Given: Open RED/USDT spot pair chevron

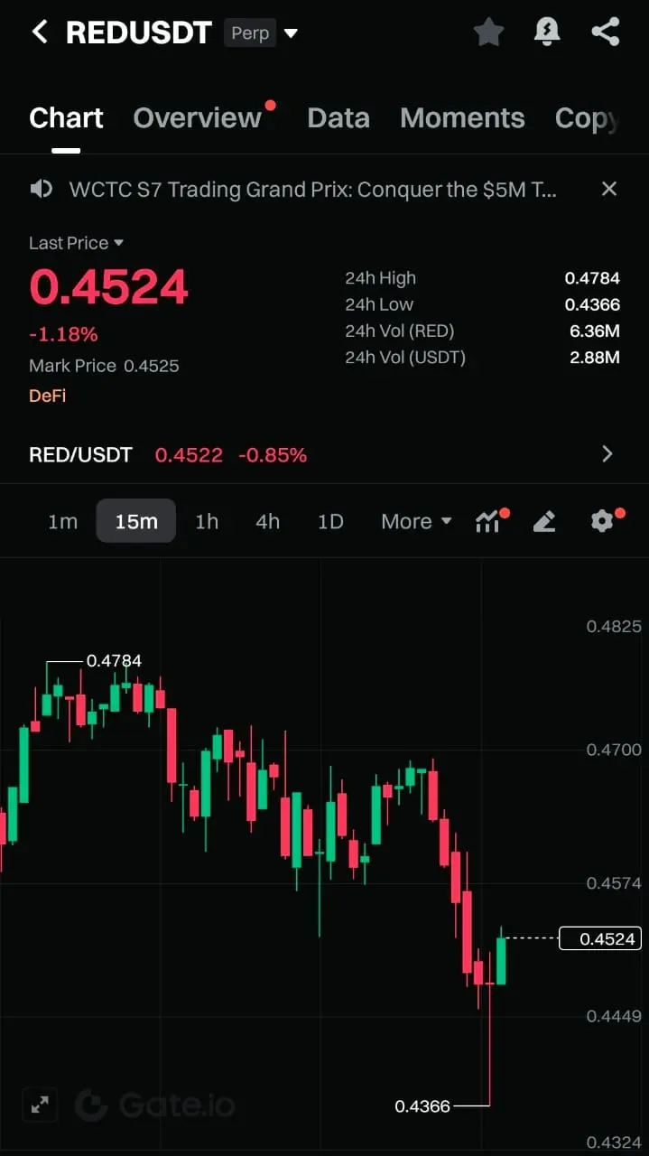Looking at the screenshot, I should (607, 454).
